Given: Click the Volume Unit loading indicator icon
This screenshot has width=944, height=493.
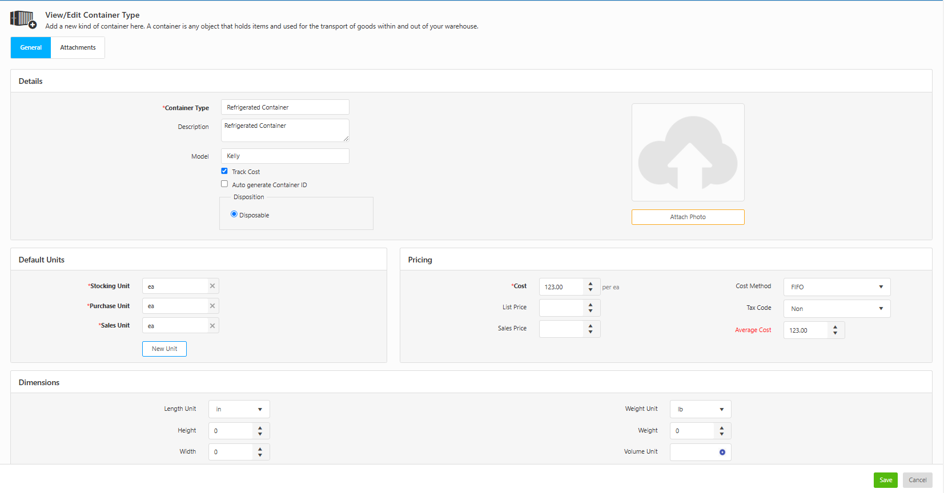Looking at the screenshot, I should pos(722,452).
